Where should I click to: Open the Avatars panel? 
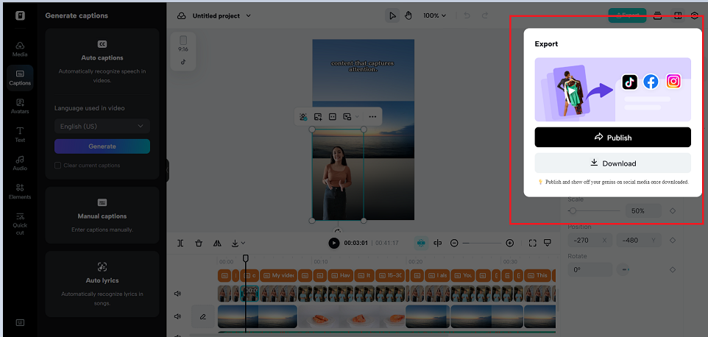(x=20, y=106)
